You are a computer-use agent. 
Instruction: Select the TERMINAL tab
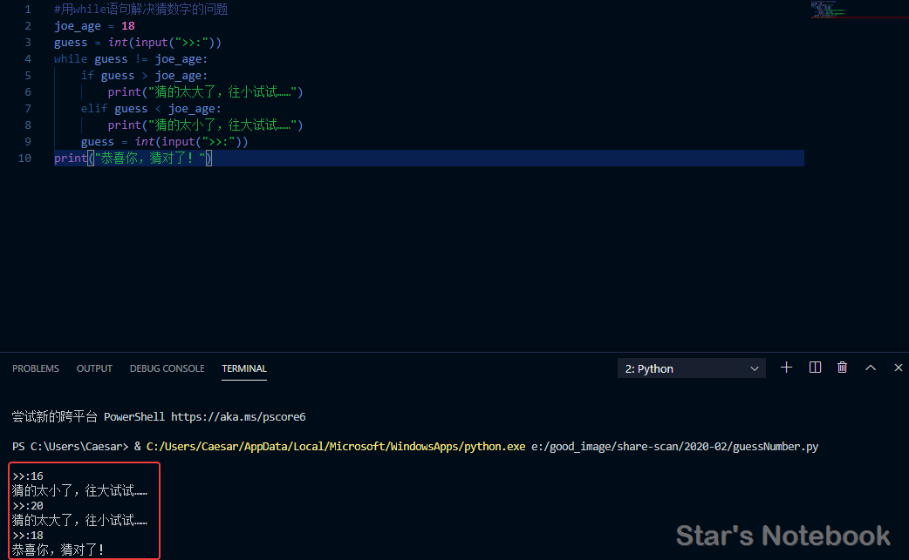[x=244, y=368]
